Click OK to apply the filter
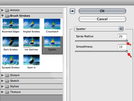 pos(102,11)
